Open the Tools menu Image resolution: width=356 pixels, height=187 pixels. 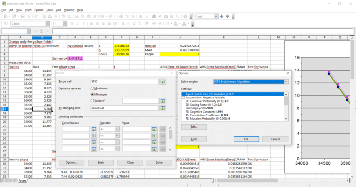49,10
